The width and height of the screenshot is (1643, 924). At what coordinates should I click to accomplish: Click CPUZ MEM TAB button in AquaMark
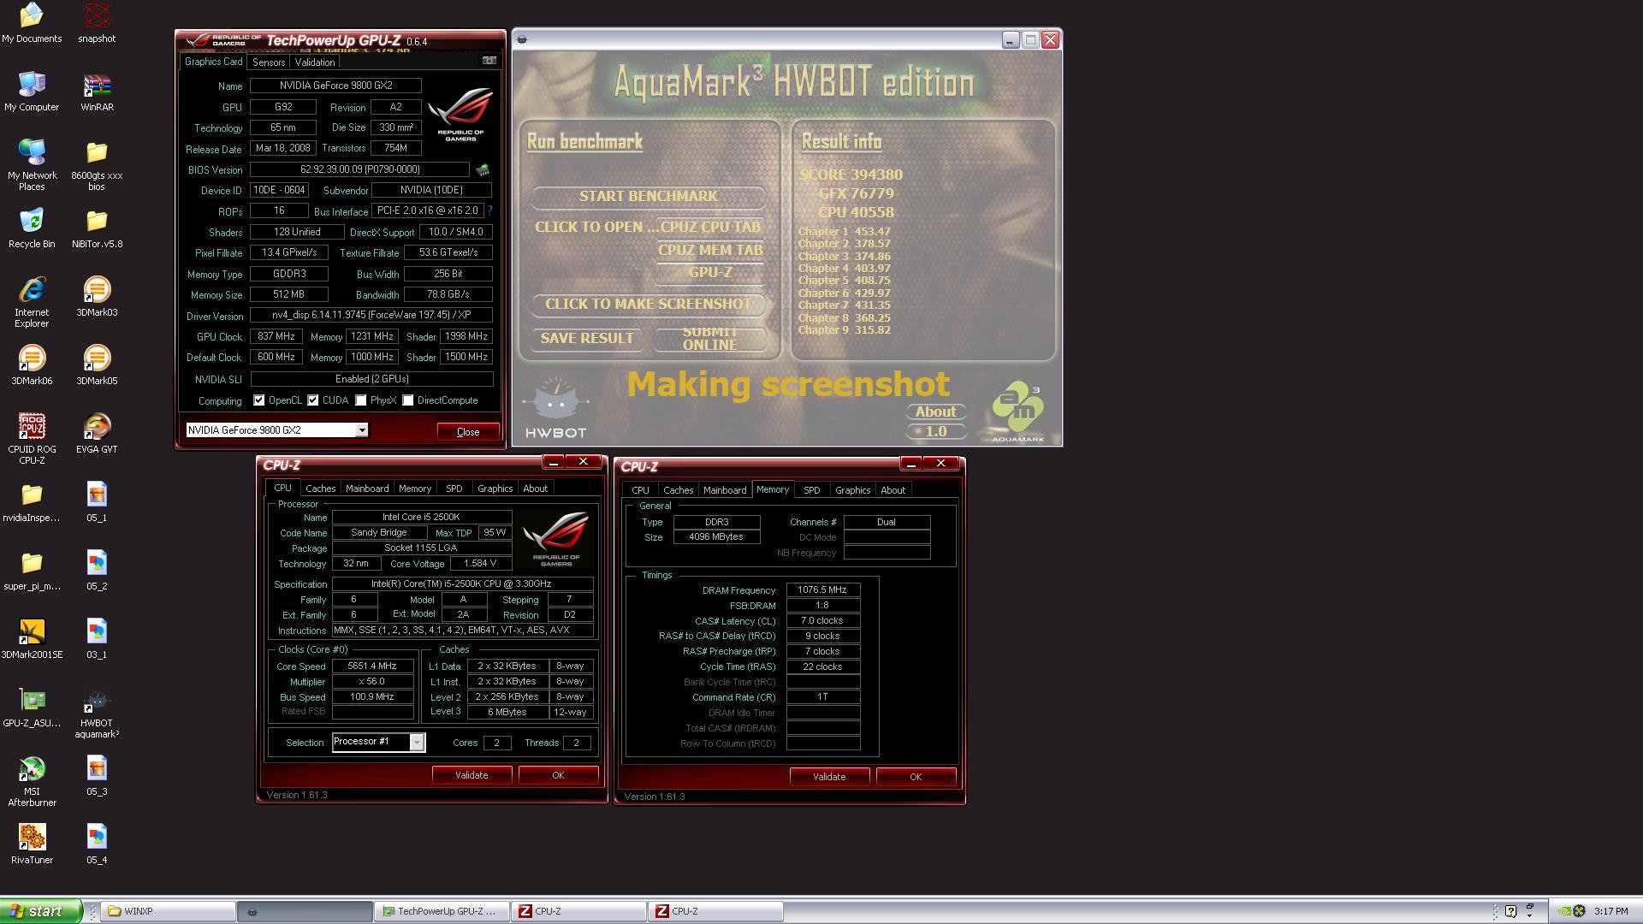click(710, 250)
